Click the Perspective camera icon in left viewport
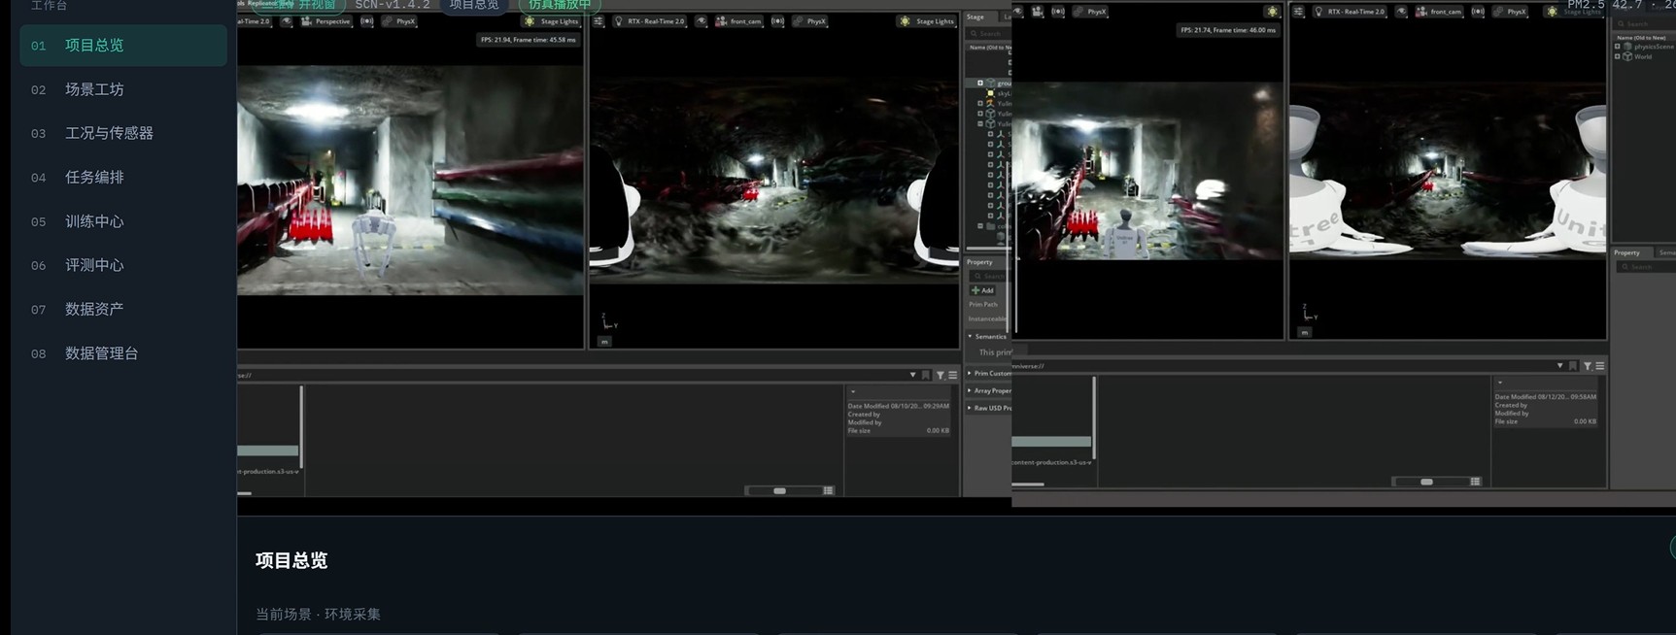The image size is (1676, 635). click(307, 21)
